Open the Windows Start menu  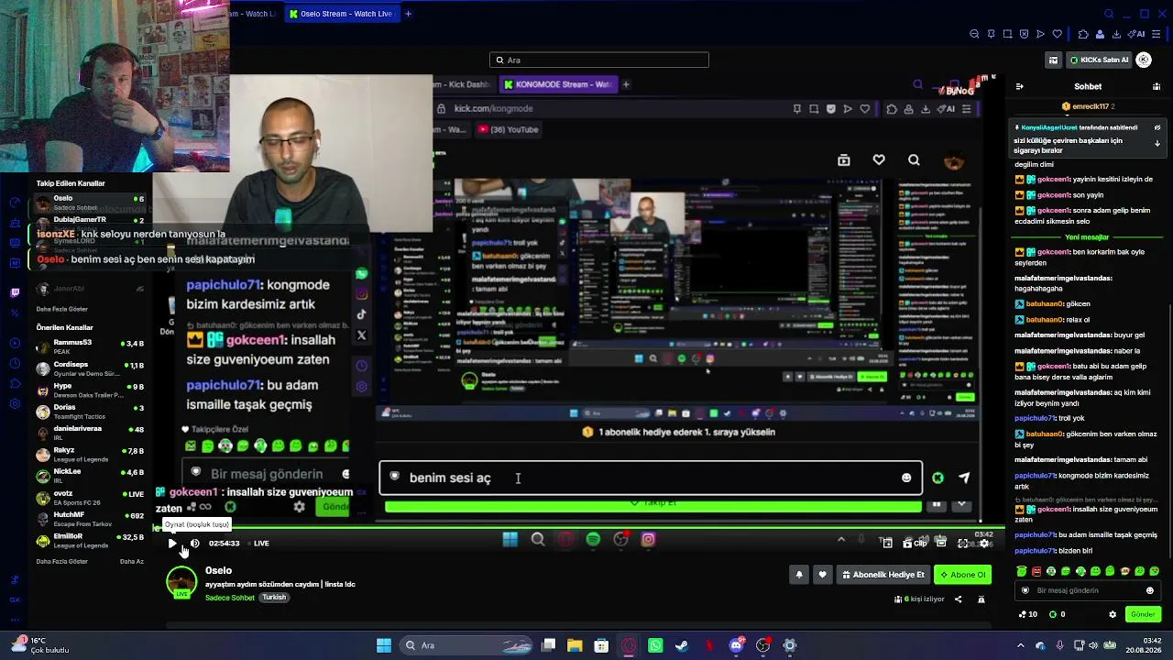(384, 645)
